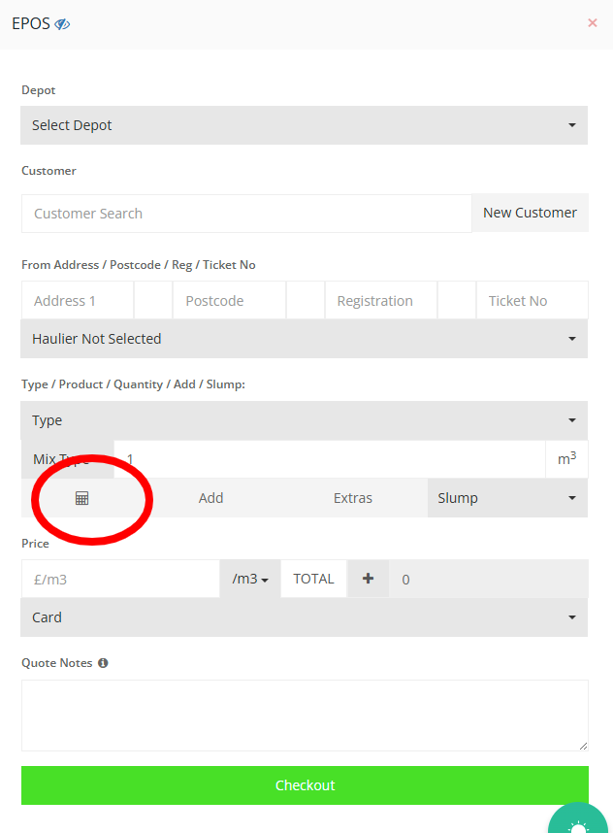Image resolution: width=613 pixels, height=833 pixels.
Task: Toggle the eye icon next to EPOS
Action: pos(62,24)
